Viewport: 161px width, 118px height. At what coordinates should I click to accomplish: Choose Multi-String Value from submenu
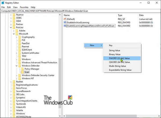click(x=122, y=66)
